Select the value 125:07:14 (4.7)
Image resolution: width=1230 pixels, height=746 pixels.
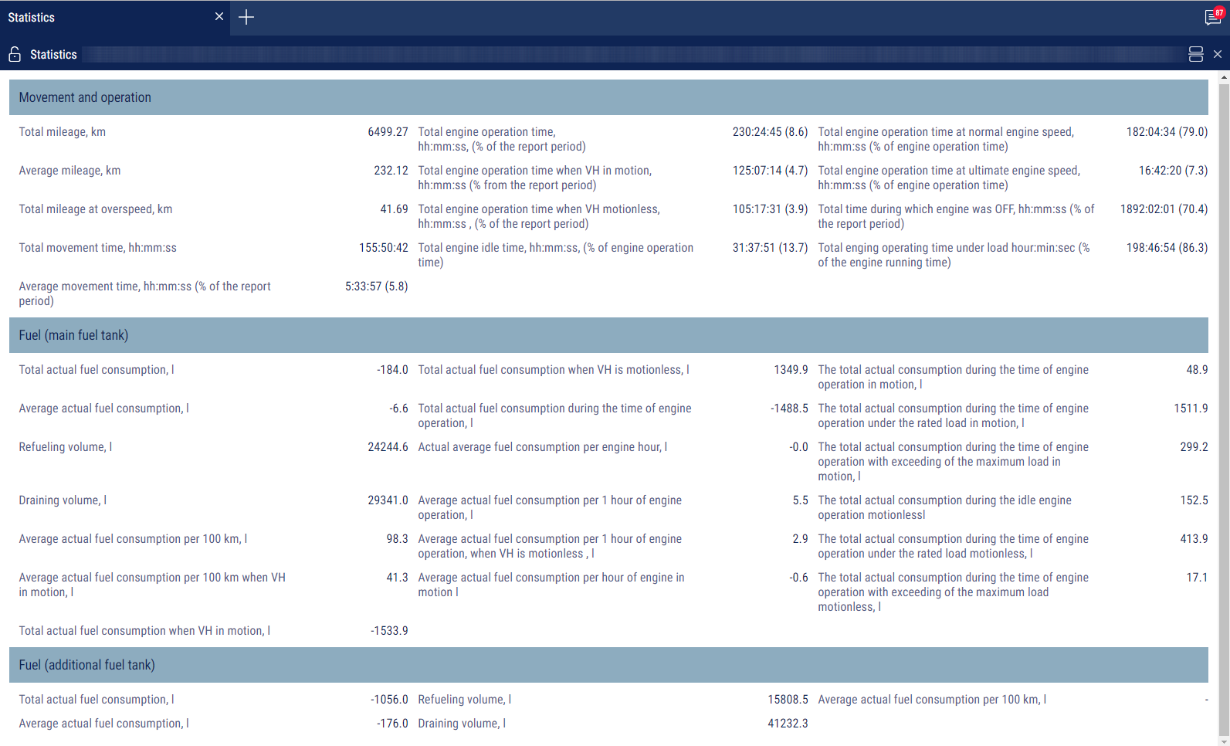(x=770, y=171)
